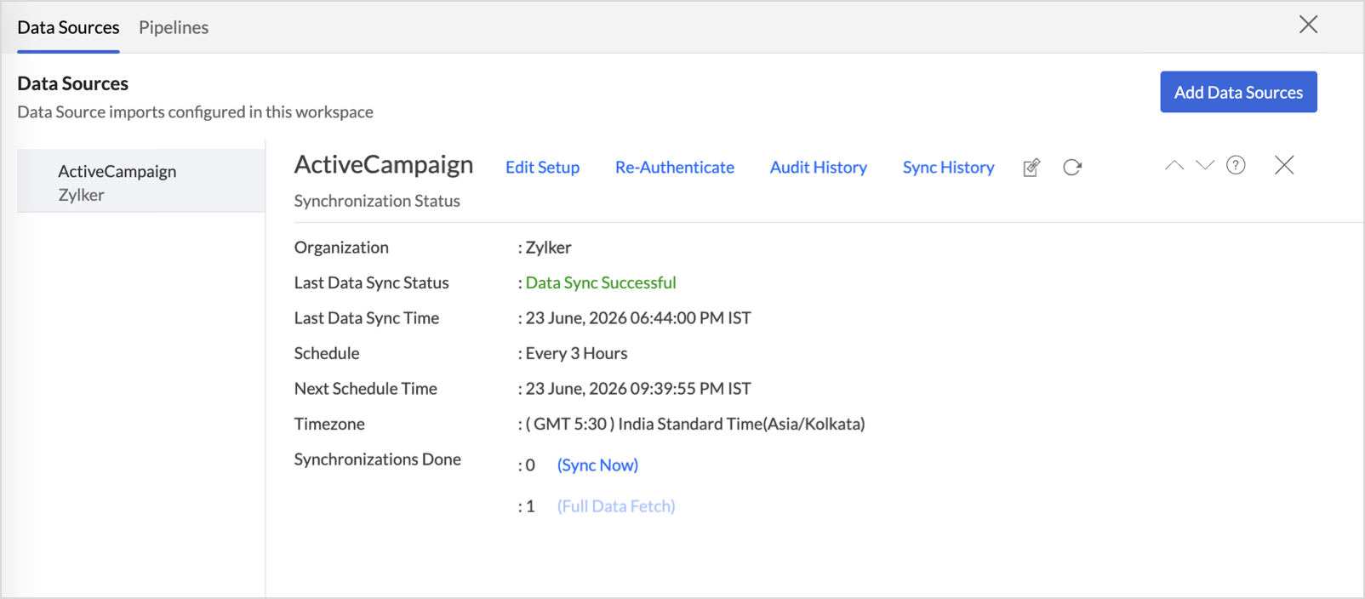Click the 23 June, 2026 09:39:55 PM IST value
The height and width of the screenshot is (599, 1365).
638,389
